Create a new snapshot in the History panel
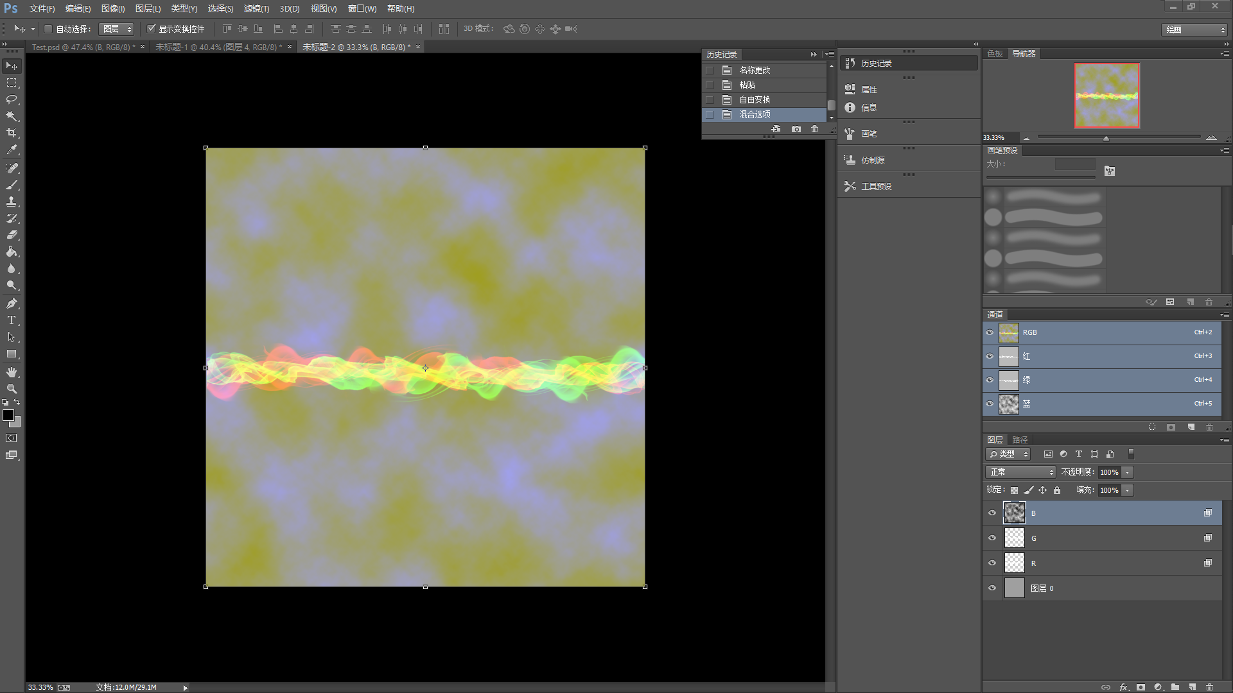 click(796, 129)
